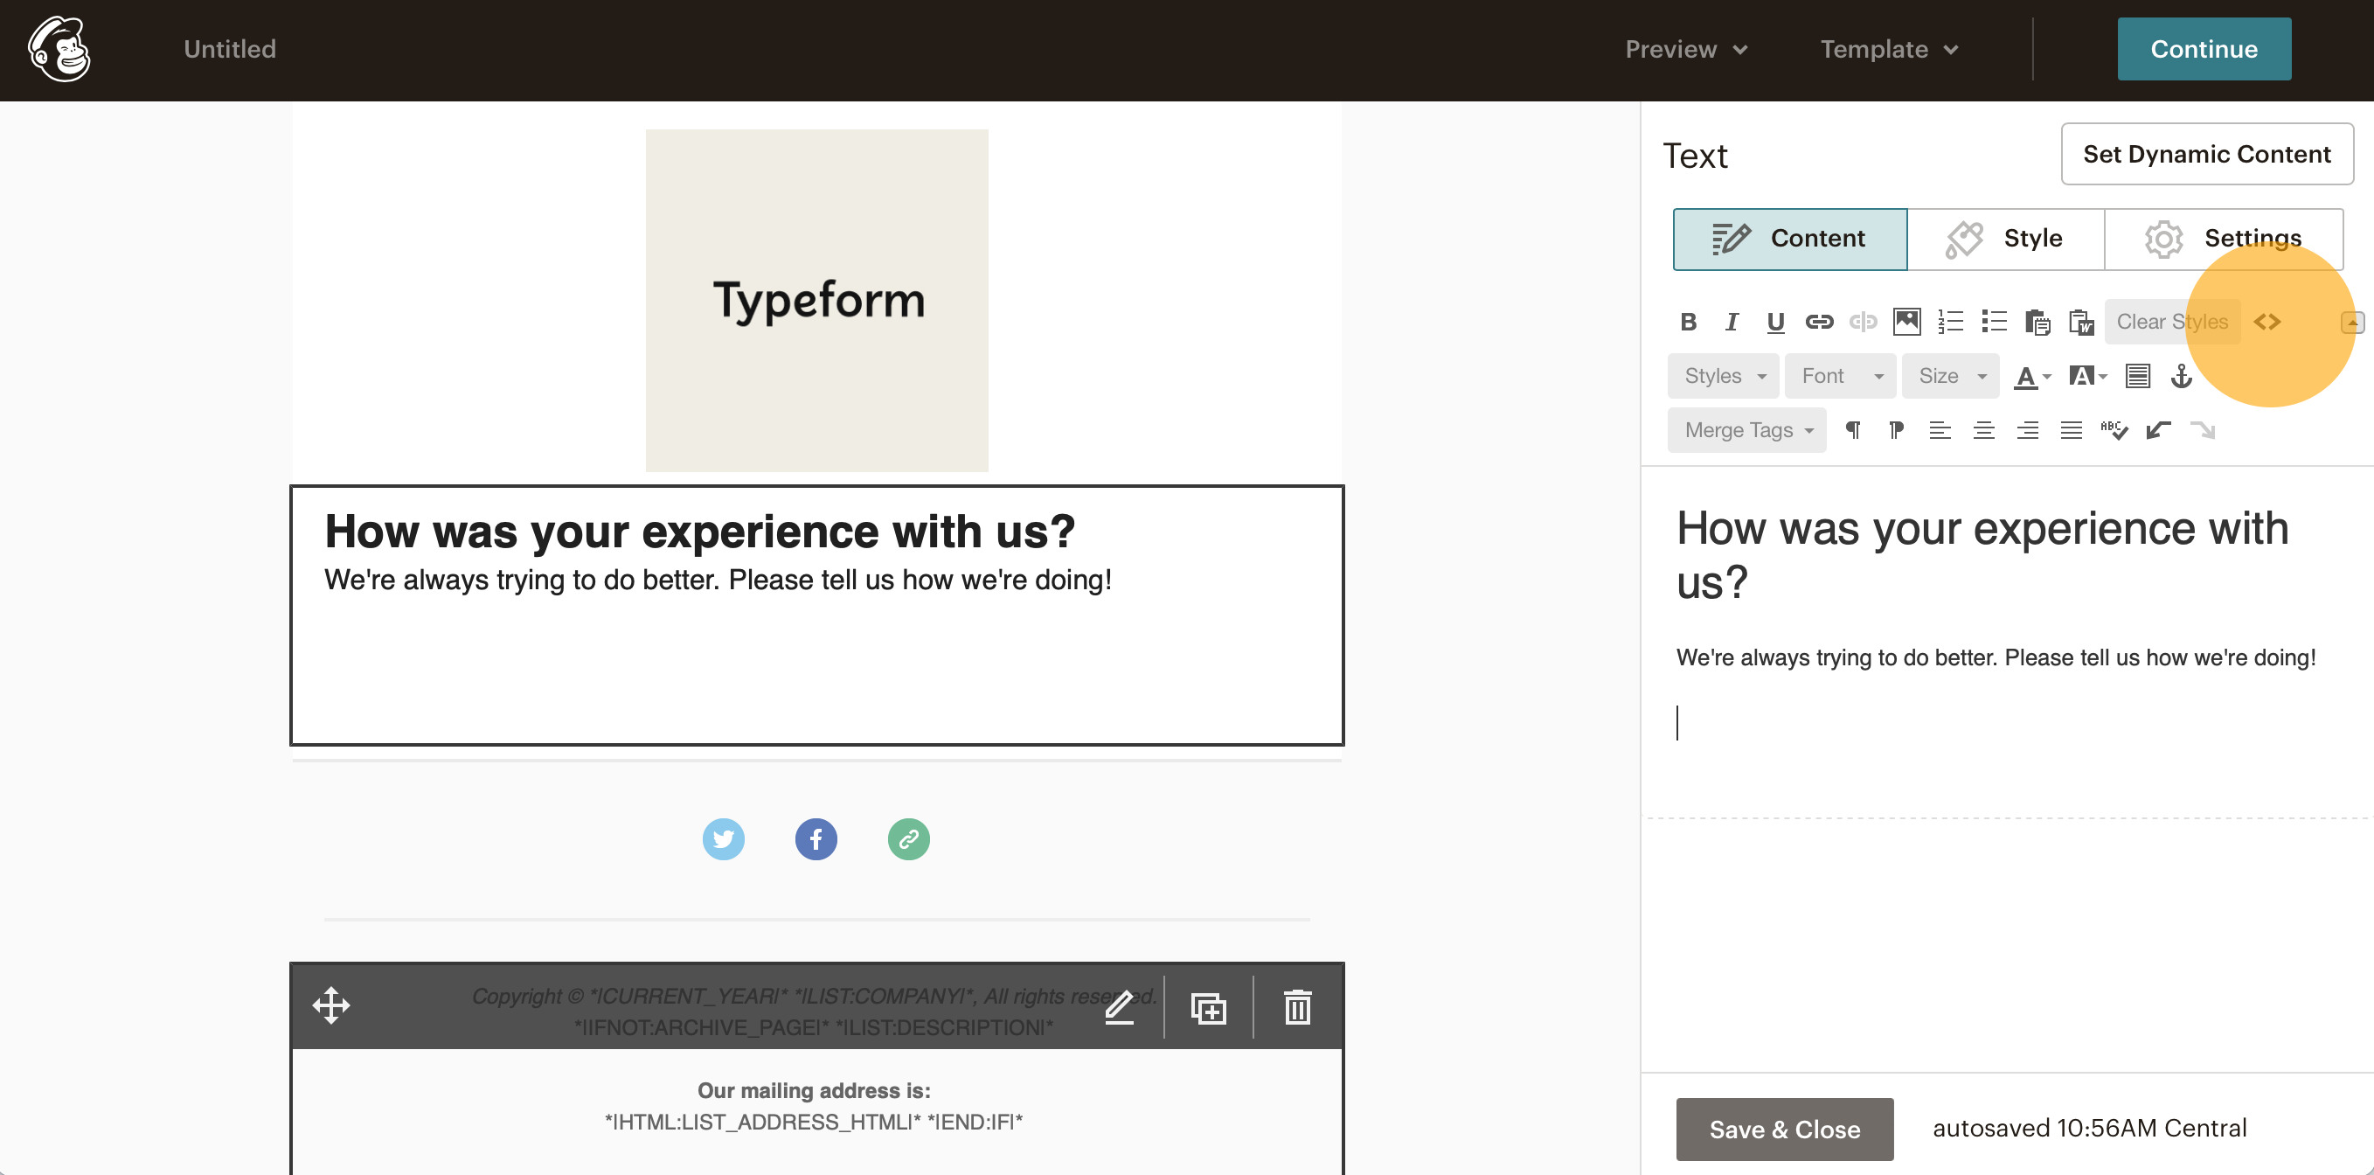This screenshot has width=2374, height=1175.
Task: Toggle italic formatting
Action: tap(1732, 322)
